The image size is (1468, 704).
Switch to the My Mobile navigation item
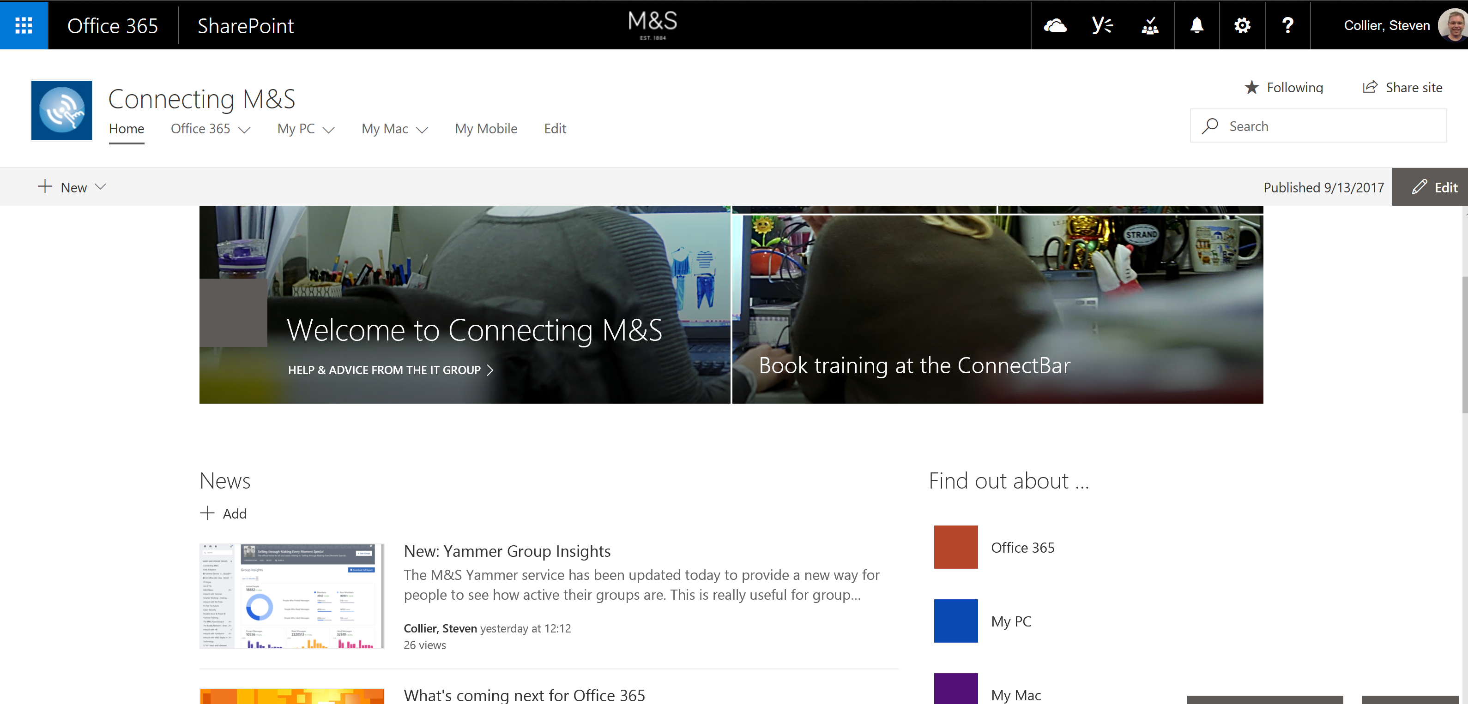[x=485, y=129]
